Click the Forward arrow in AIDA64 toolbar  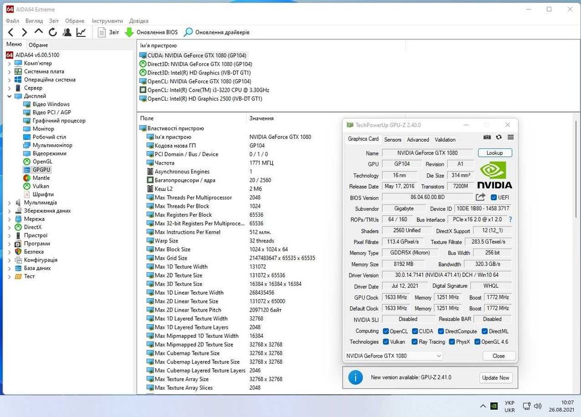24,32
